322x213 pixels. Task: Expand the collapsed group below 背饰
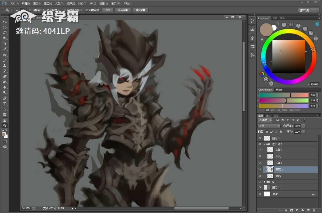click(x=265, y=182)
